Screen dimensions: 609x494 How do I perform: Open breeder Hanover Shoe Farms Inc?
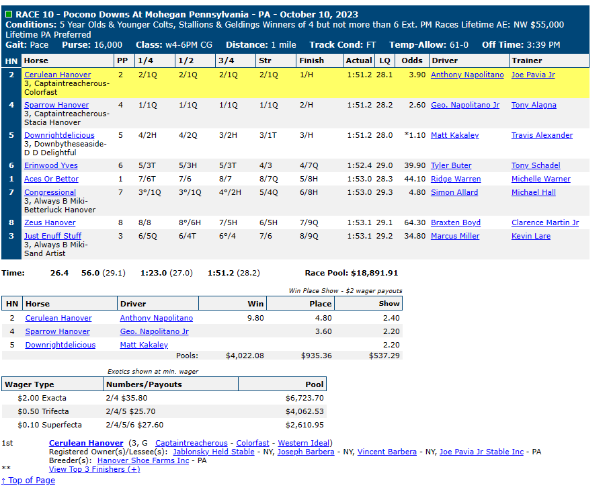143,460
